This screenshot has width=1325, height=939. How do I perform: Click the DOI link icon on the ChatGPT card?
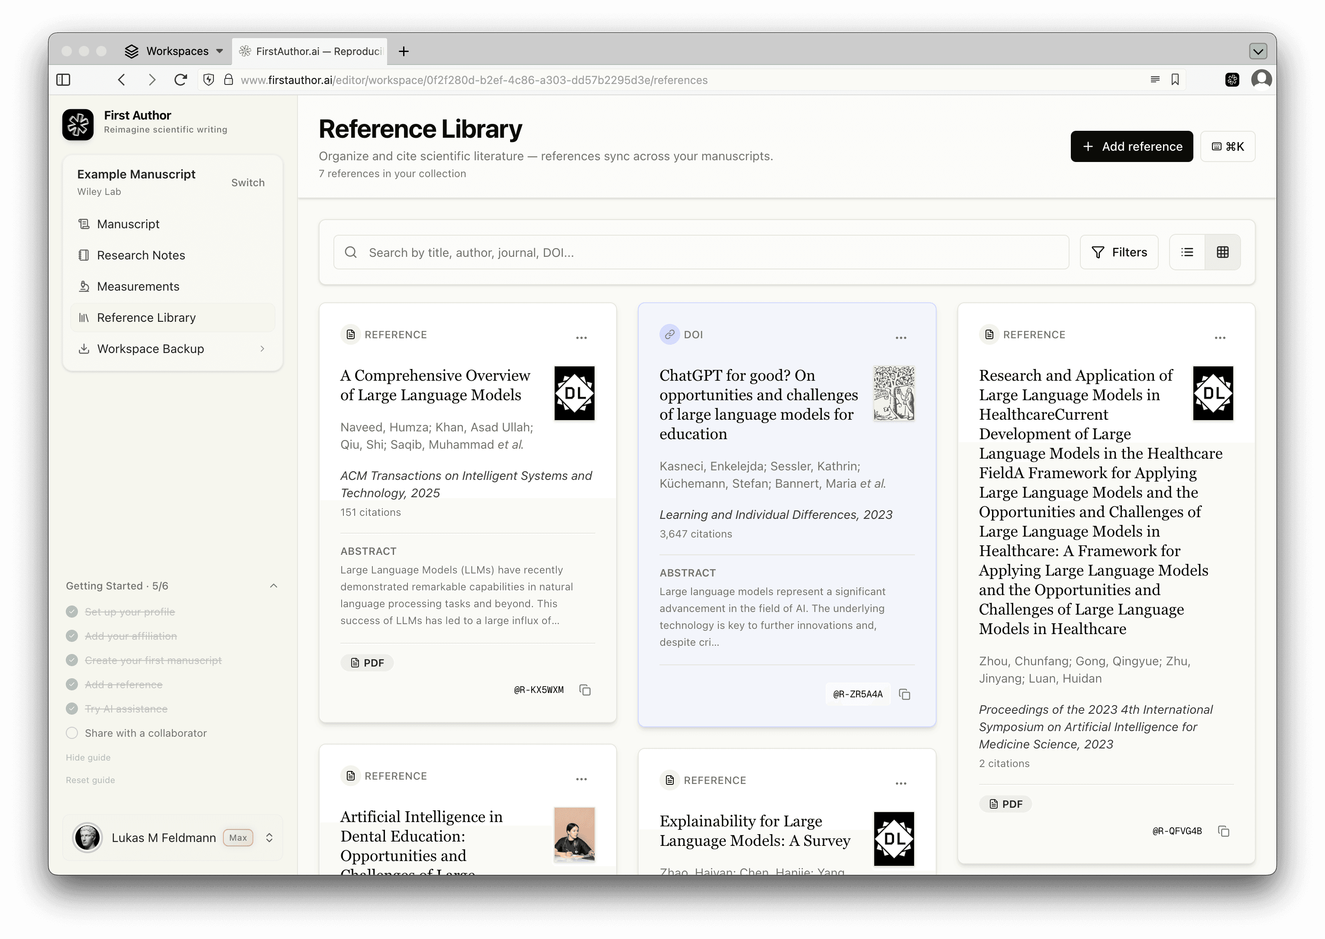[x=669, y=334]
